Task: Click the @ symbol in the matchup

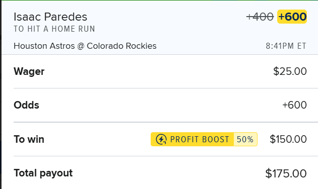Action: (x=81, y=46)
